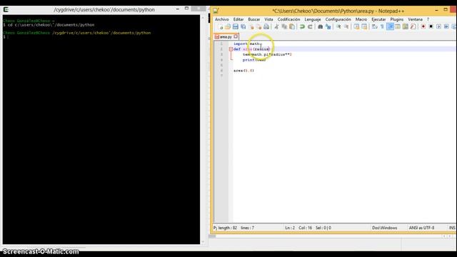Image resolution: width=457 pixels, height=257 pixels.
Task: Open the Codificación menu
Action: (x=288, y=19)
